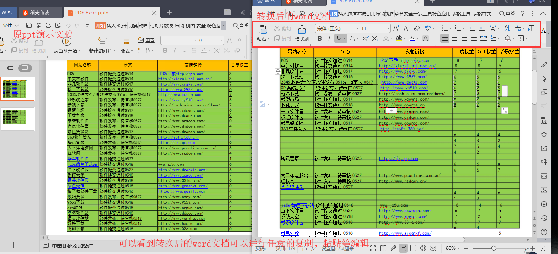558x254 pixels.
Task: Expand numbered list dropdown in Word ribbon
Action: [x=463, y=29]
